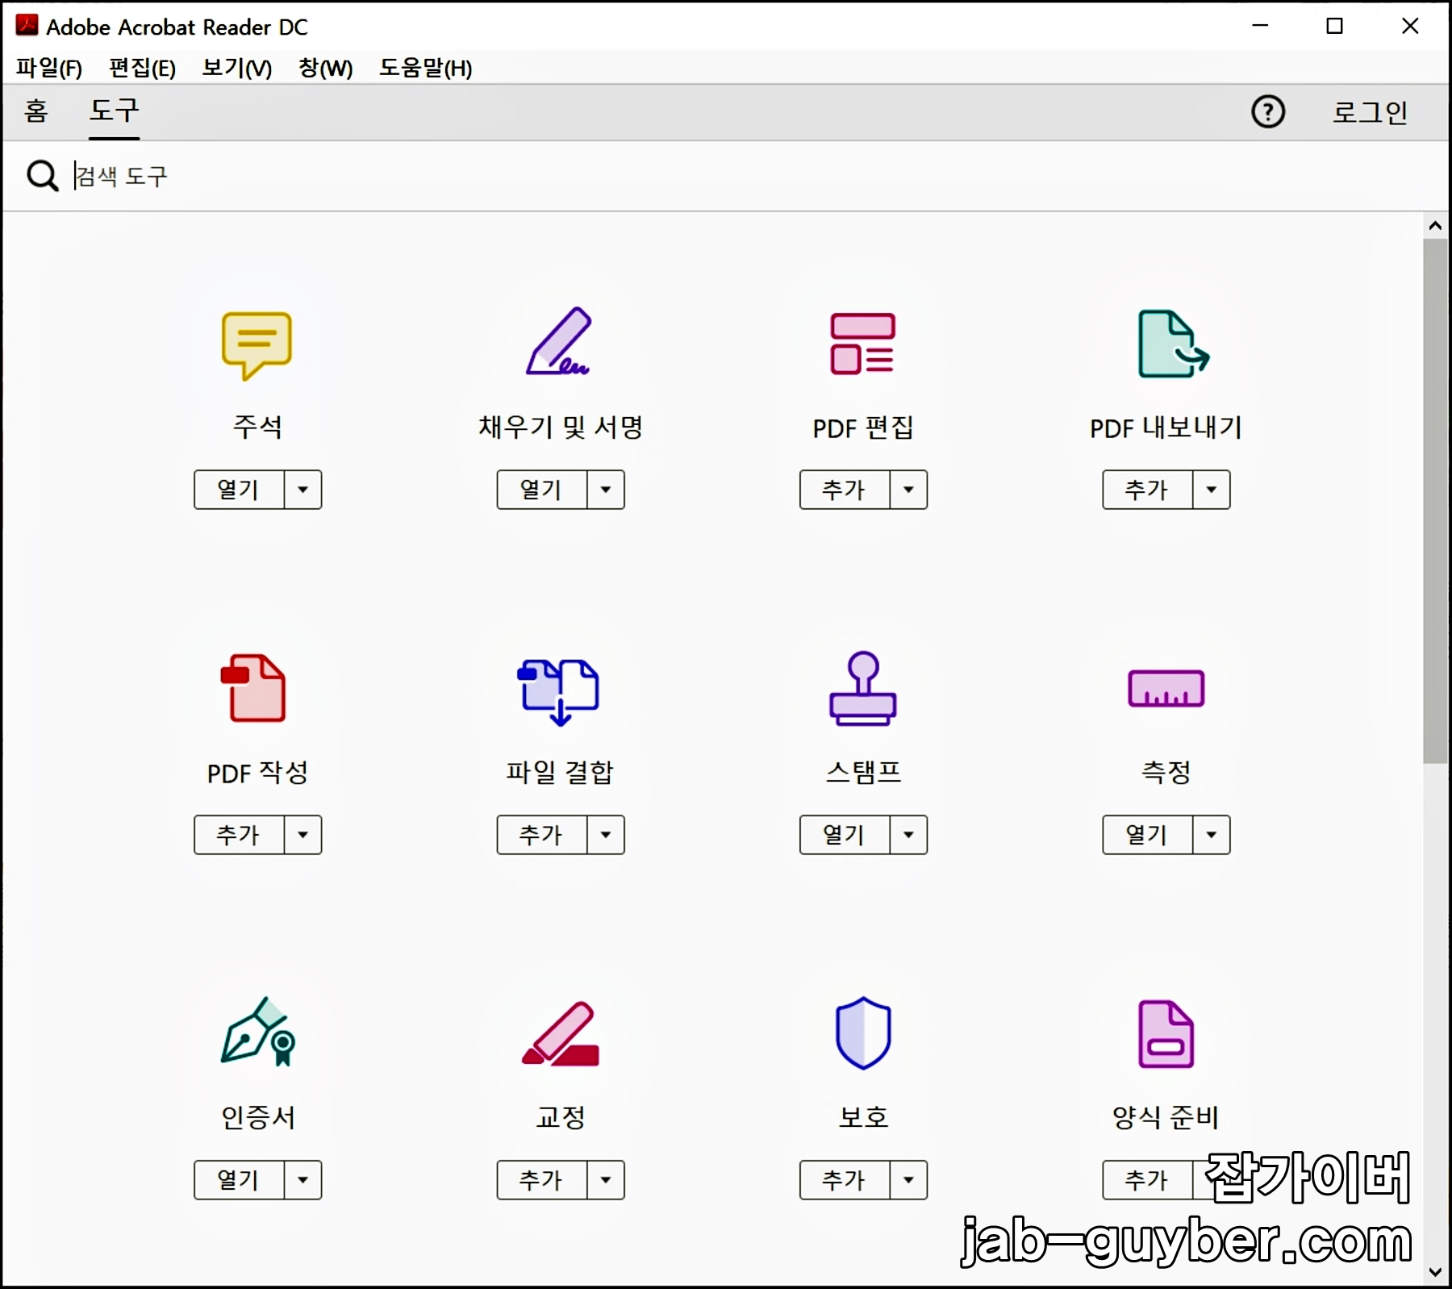Click 추가 button under PDF 작성

tap(239, 835)
